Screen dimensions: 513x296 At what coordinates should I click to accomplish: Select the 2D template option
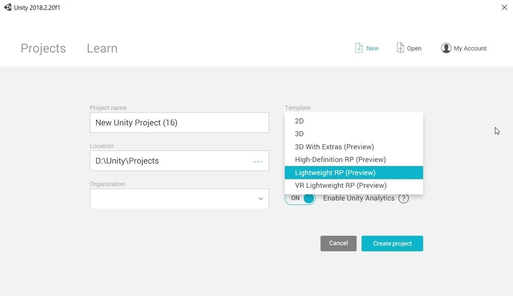[x=354, y=121]
